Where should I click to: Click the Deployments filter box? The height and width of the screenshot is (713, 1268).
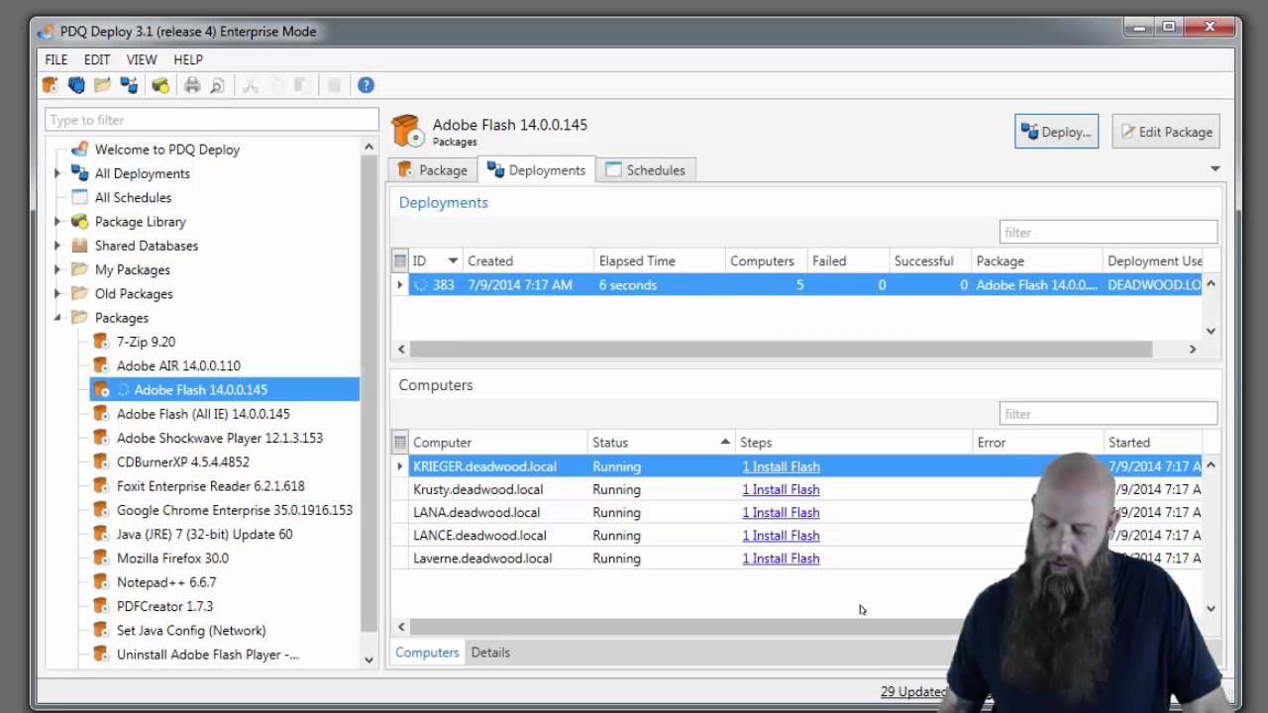coord(1108,233)
